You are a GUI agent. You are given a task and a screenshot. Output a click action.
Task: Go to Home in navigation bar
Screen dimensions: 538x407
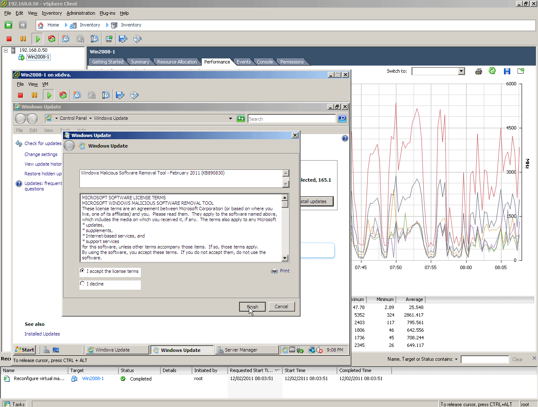(x=53, y=25)
